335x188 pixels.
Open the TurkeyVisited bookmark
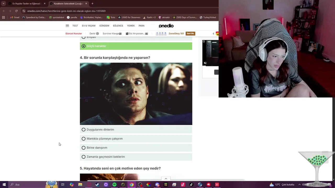pos(208,17)
